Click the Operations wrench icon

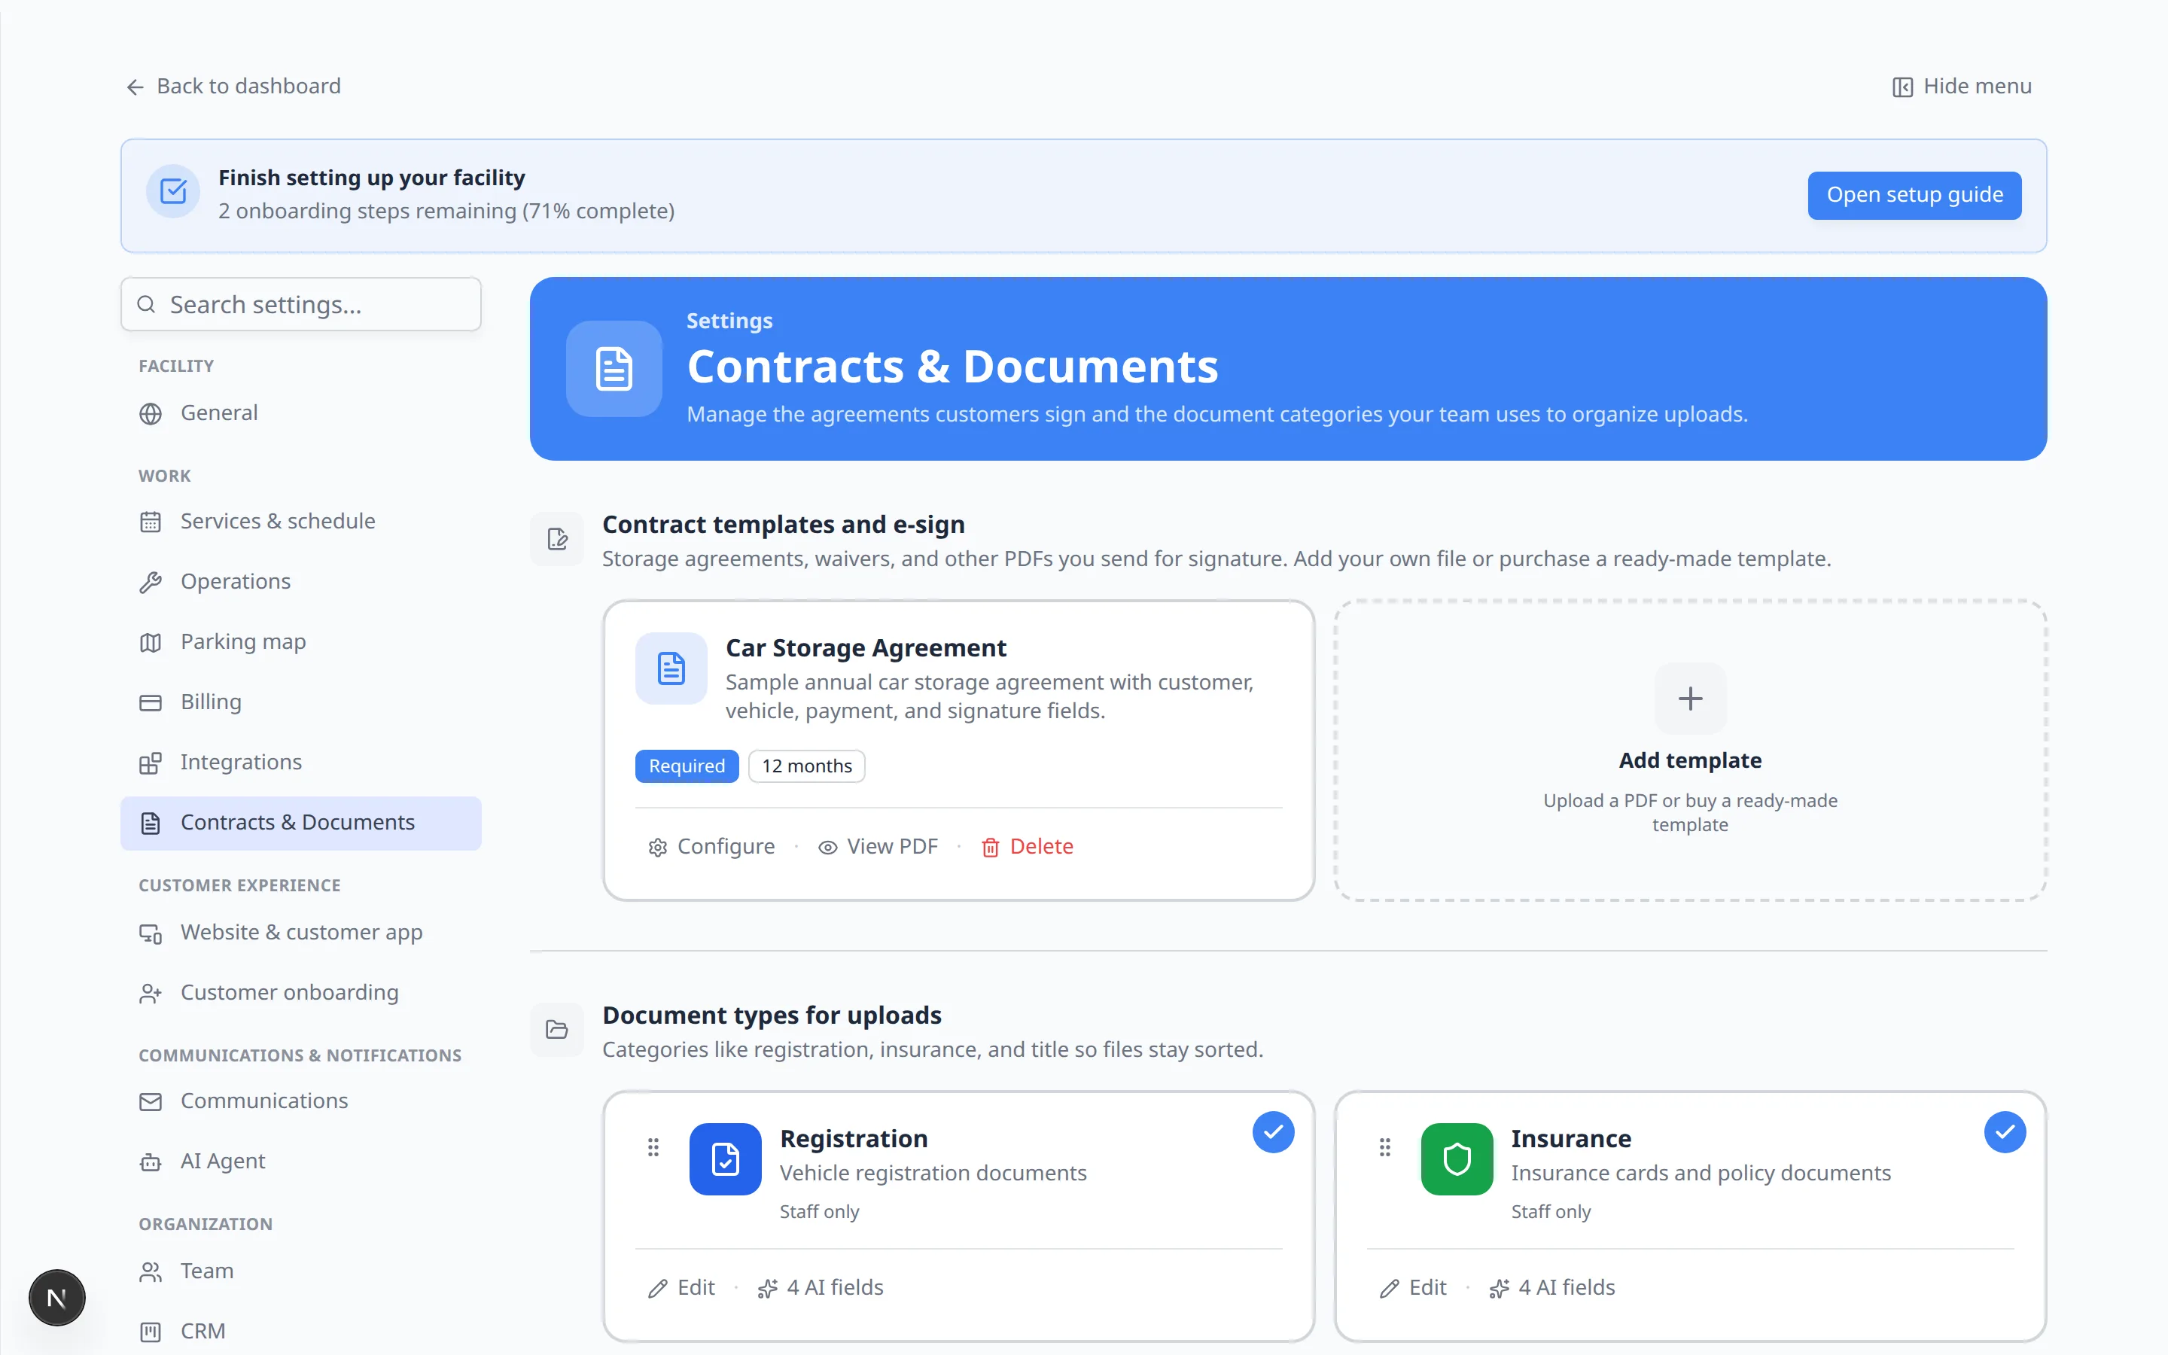tap(151, 583)
